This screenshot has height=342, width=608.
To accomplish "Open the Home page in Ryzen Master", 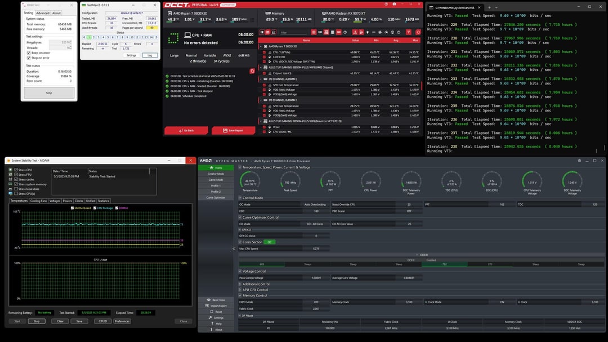I will 216,168.
